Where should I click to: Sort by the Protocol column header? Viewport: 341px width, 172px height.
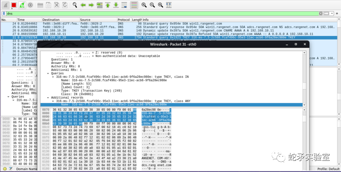click(124, 20)
